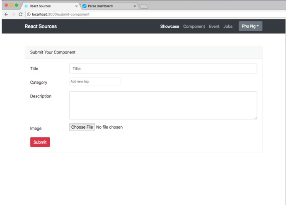Click the red window close button
The width and height of the screenshot is (288, 205).
(x=6, y=5)
